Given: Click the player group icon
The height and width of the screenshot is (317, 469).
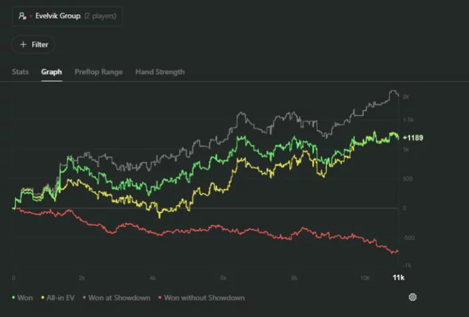Looking at the screenshot, I should tap(22, 15).
